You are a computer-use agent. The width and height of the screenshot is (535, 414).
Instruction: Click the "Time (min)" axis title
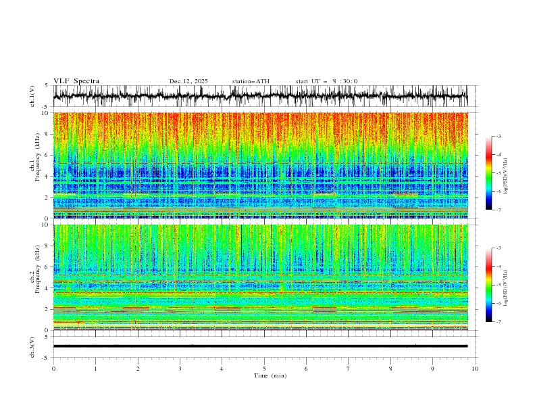(270, 375)
